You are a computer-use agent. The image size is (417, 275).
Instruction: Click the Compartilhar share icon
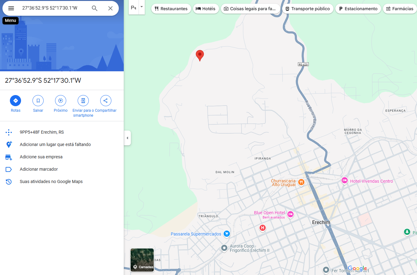point(106,101)
